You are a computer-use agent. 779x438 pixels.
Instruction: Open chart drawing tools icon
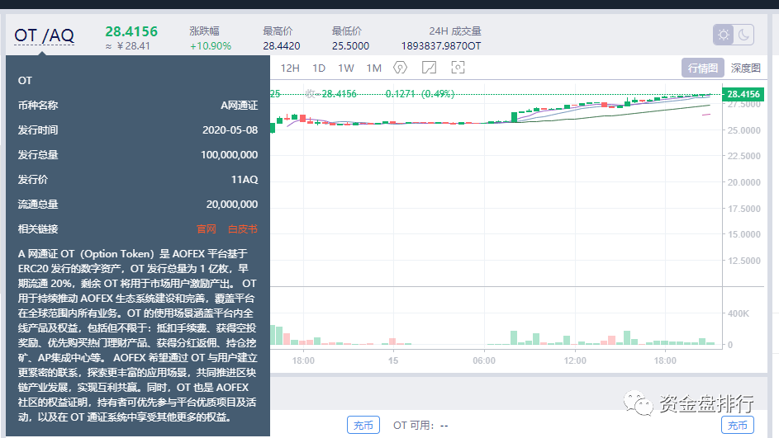pos(429,68)
